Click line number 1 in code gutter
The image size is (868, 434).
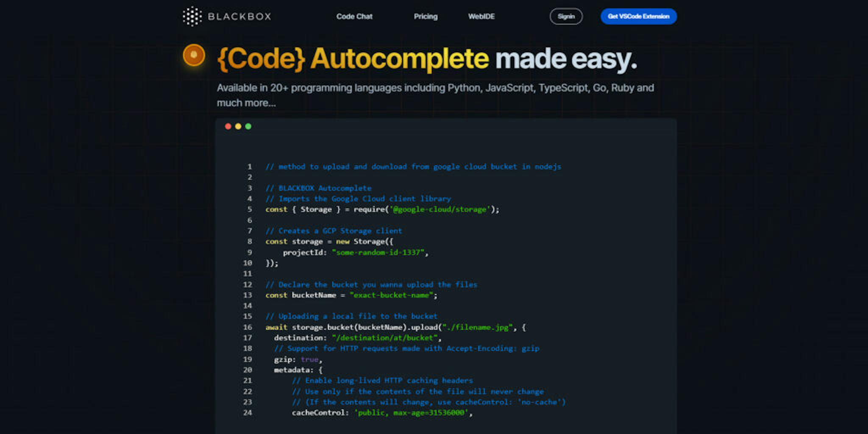250,167
